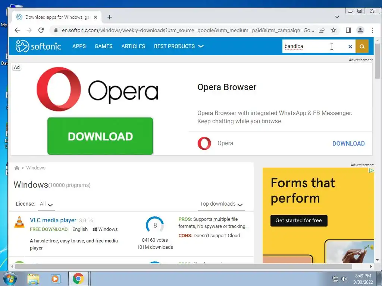Image resolution: width=382 pixels, height=286 pixels.
Task: Click horizontal scroll right arrow
Action: coord(371,267)
